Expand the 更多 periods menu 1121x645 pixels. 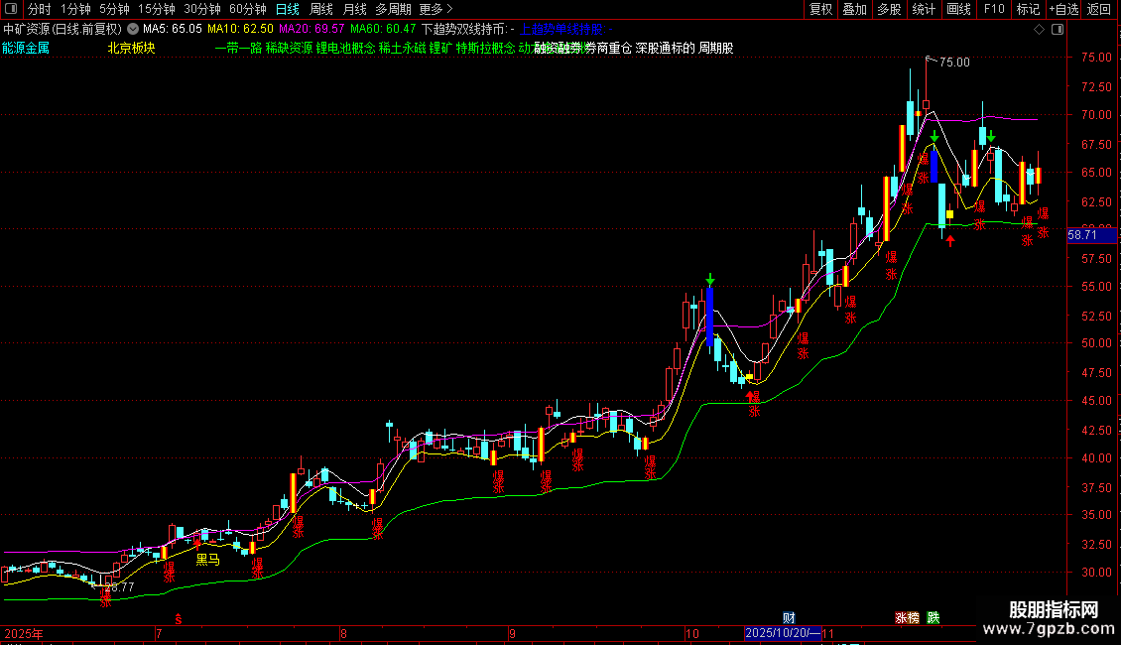[x=436, y=9]
